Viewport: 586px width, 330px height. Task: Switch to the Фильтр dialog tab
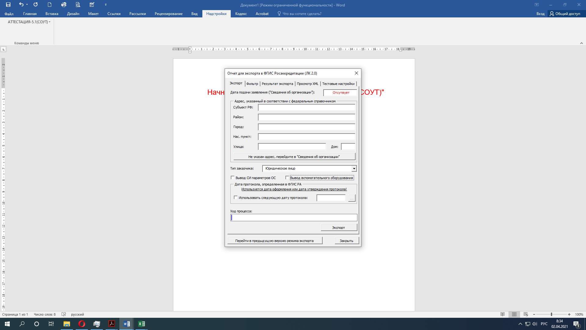252,84
